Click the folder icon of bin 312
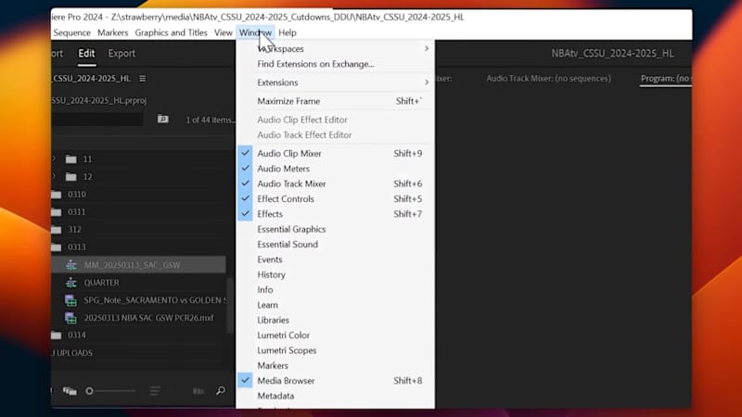742x417 pixels. 57,229
